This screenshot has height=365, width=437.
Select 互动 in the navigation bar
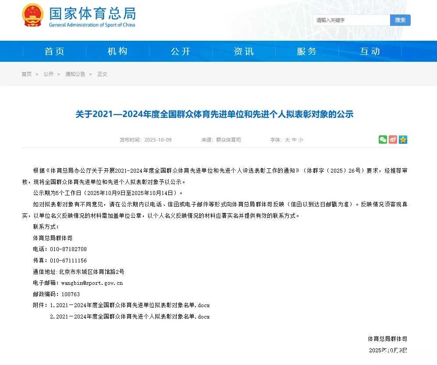point(370,51)
